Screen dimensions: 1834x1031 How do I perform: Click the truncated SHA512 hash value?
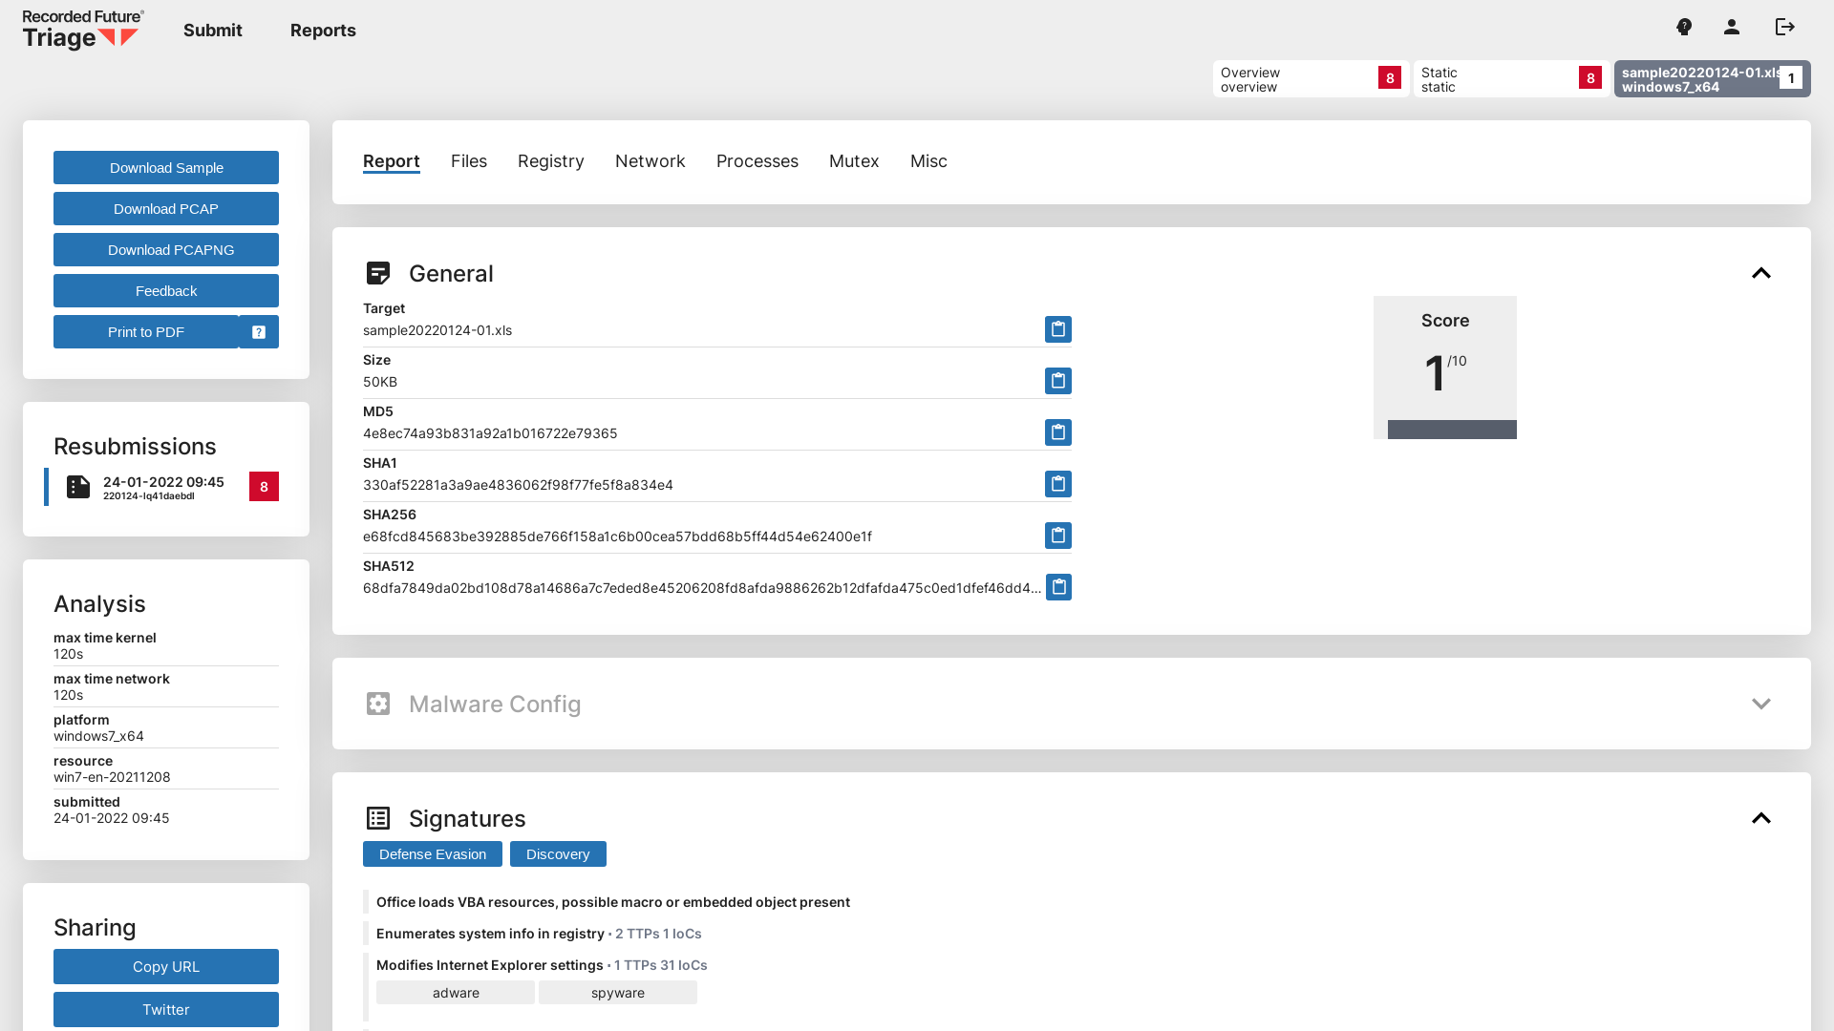702,588
